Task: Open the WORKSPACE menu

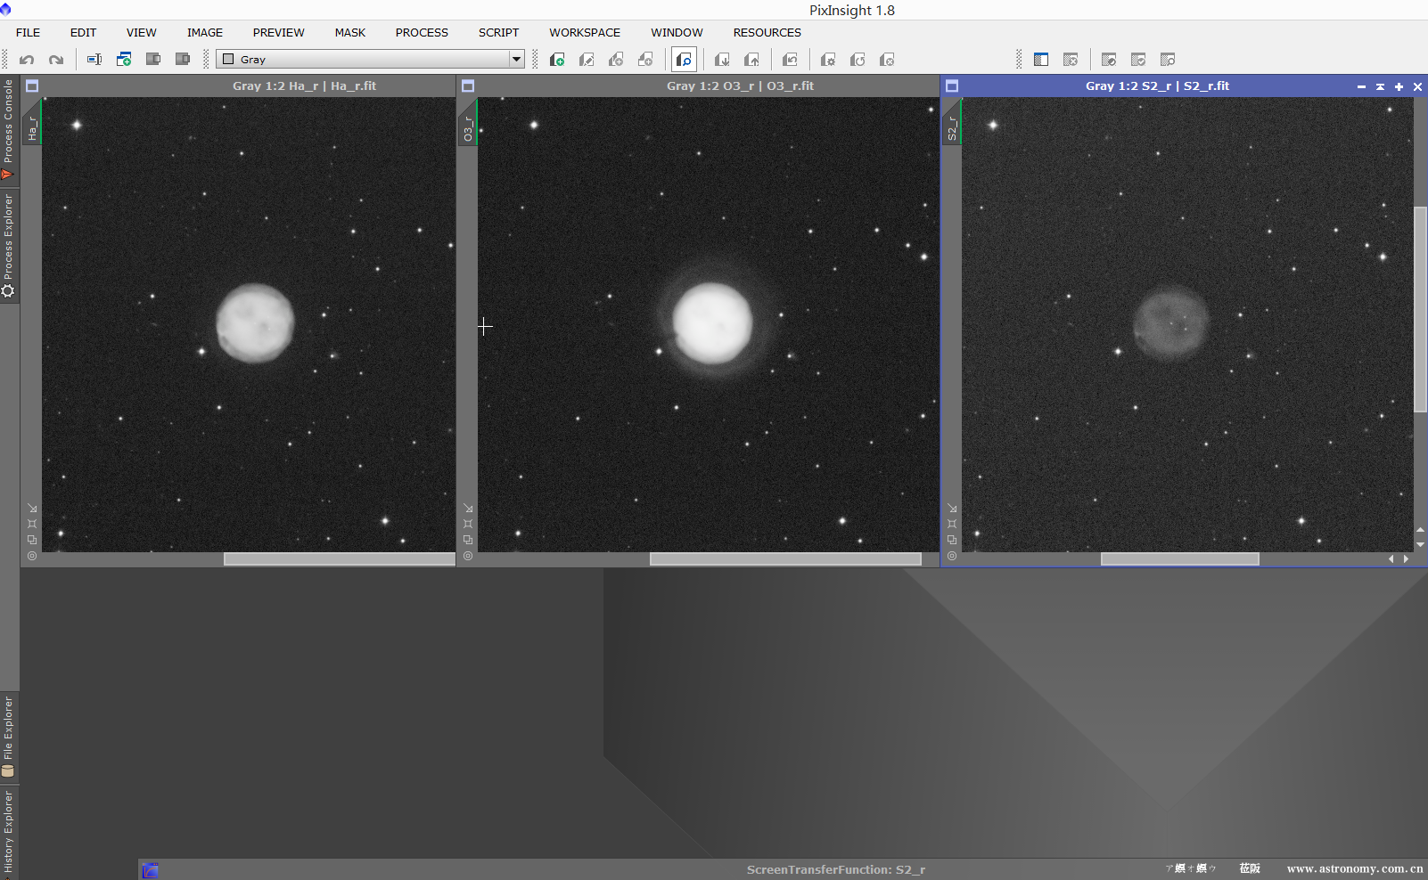Action: click(x=585, y=33)
